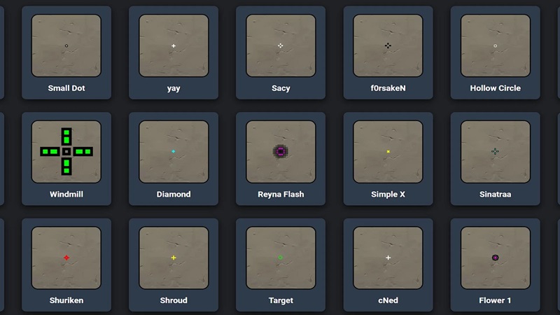The height and width of the screenshot is (315, 560).
Task: Open the Sinatraa crosshair preview
Action: (496, 152)
